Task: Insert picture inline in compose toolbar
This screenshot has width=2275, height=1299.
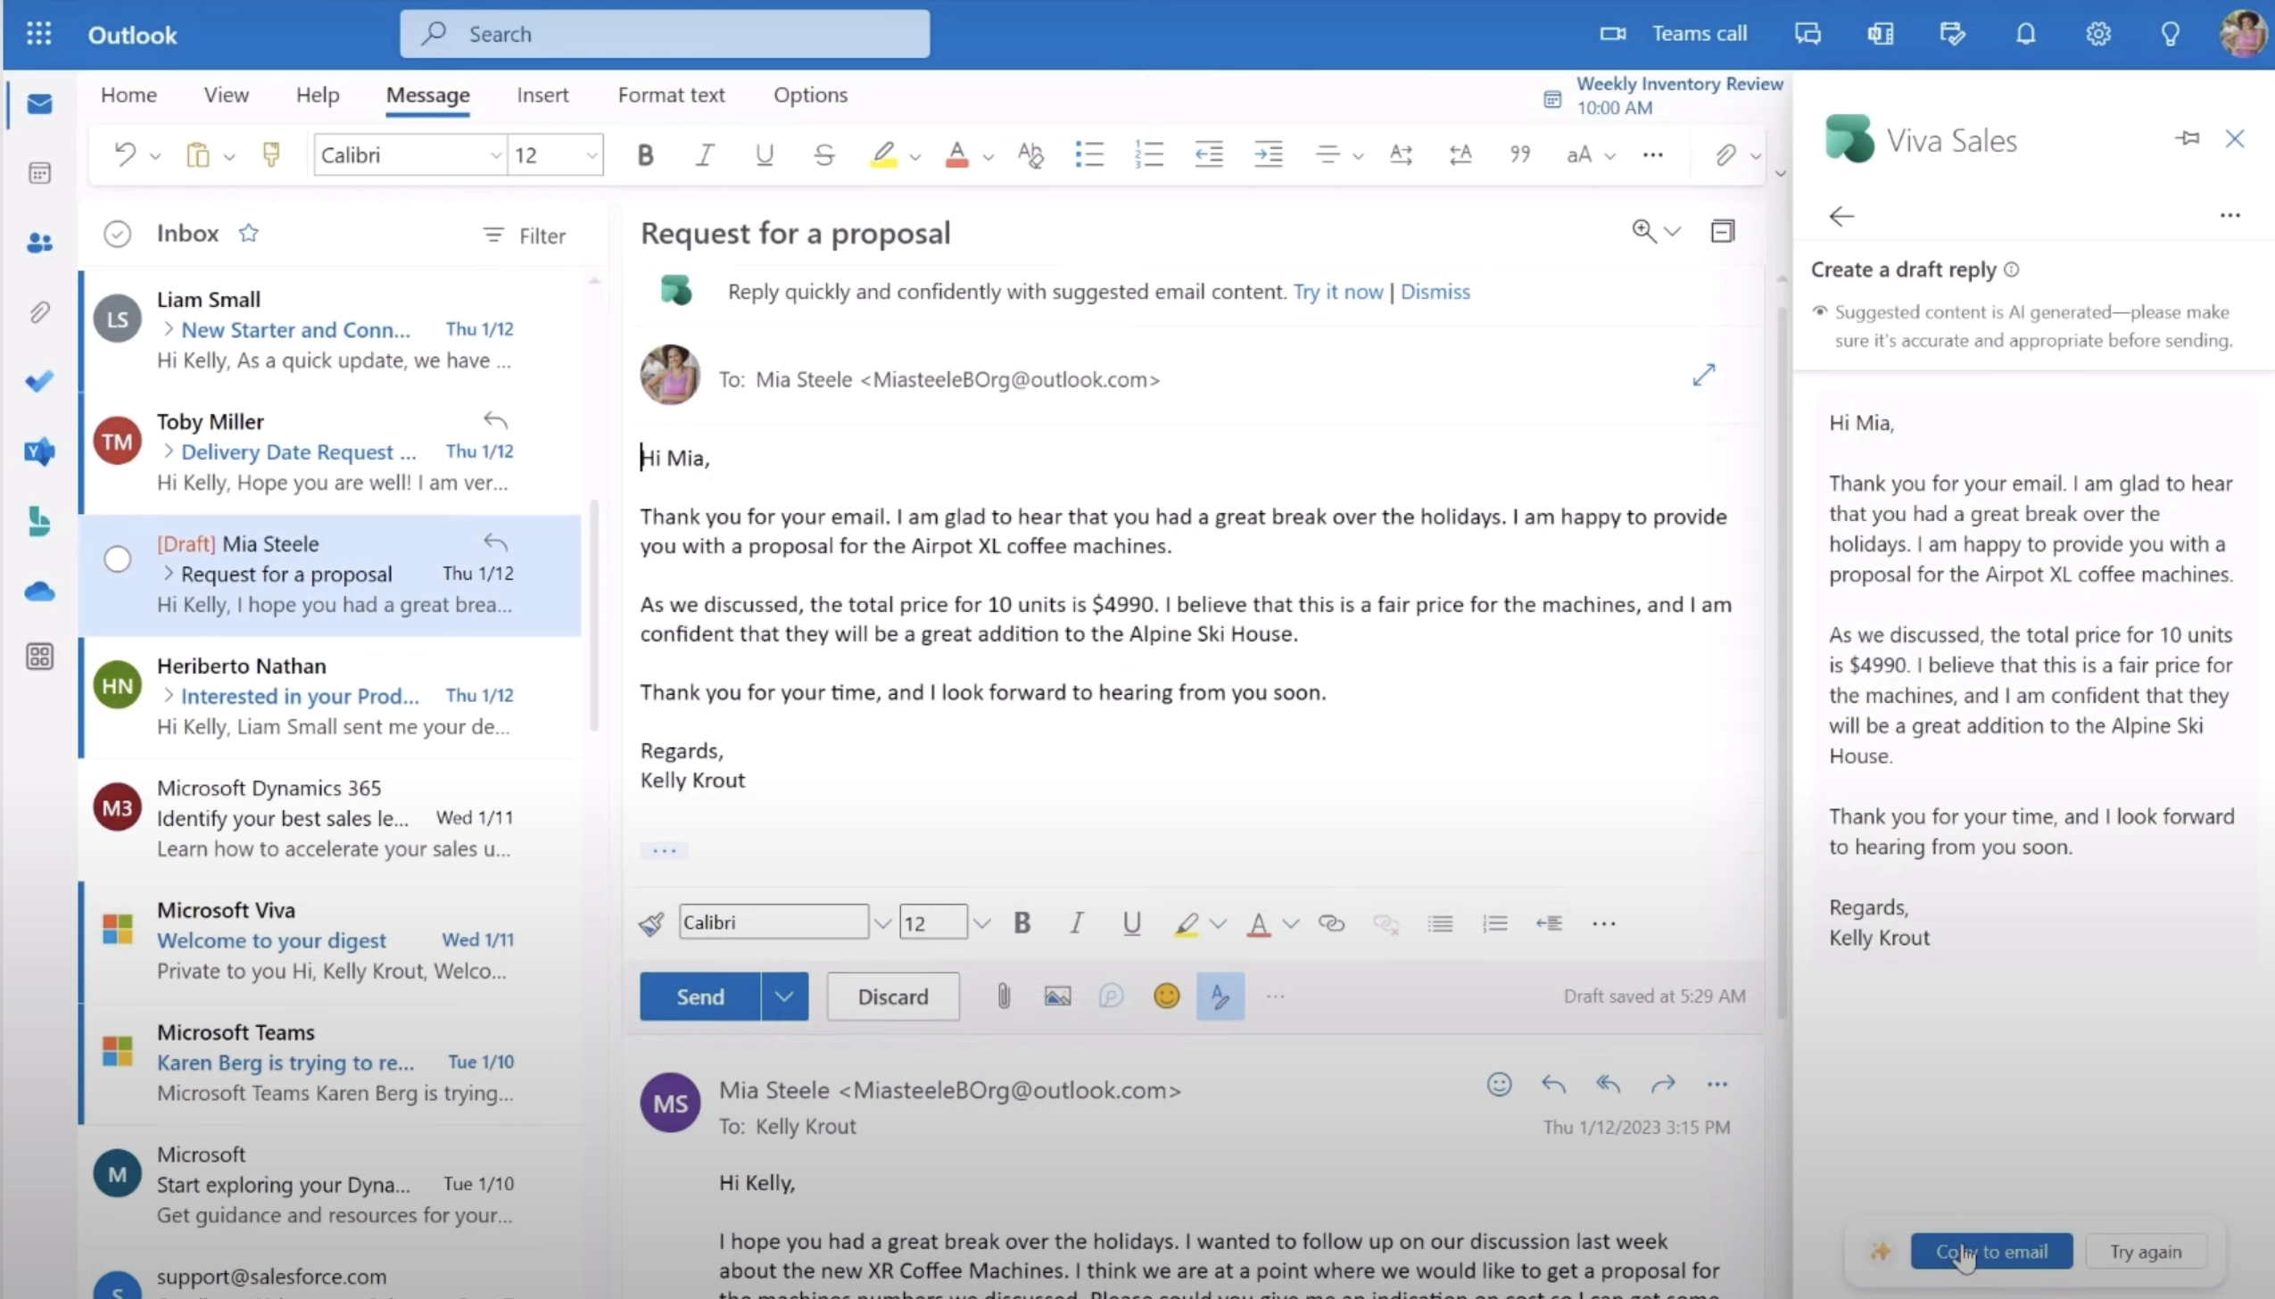Action: tap(1057, 996)
